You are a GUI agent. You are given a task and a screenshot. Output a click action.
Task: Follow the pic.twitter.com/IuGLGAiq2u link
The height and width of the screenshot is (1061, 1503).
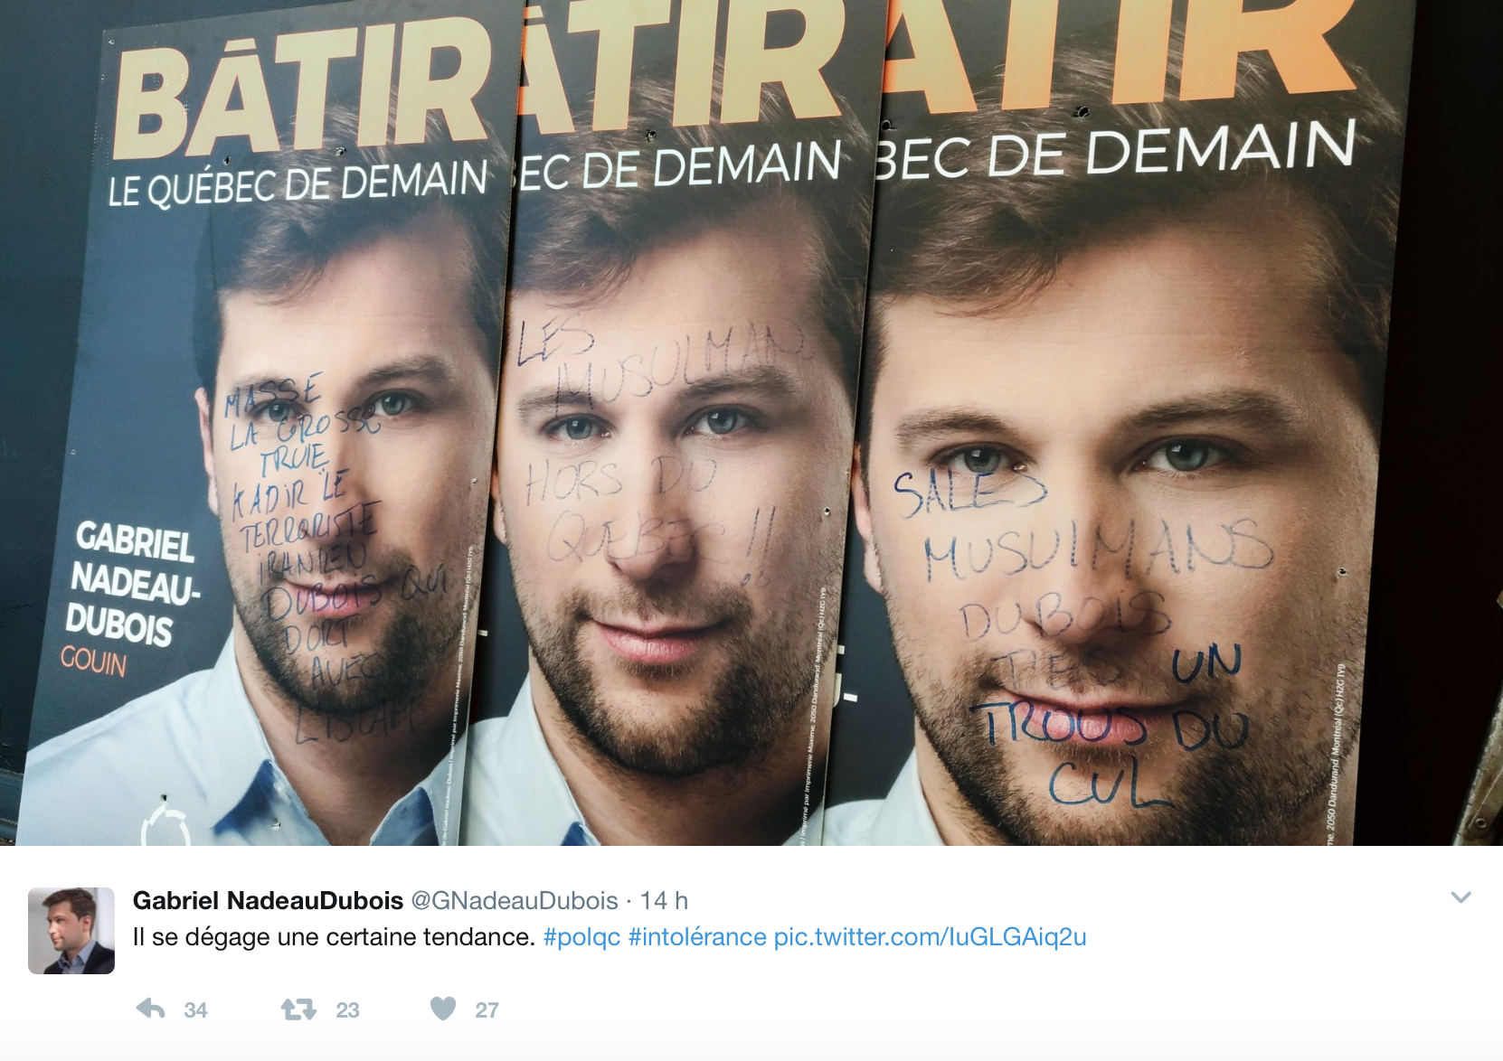pos(930,937)
